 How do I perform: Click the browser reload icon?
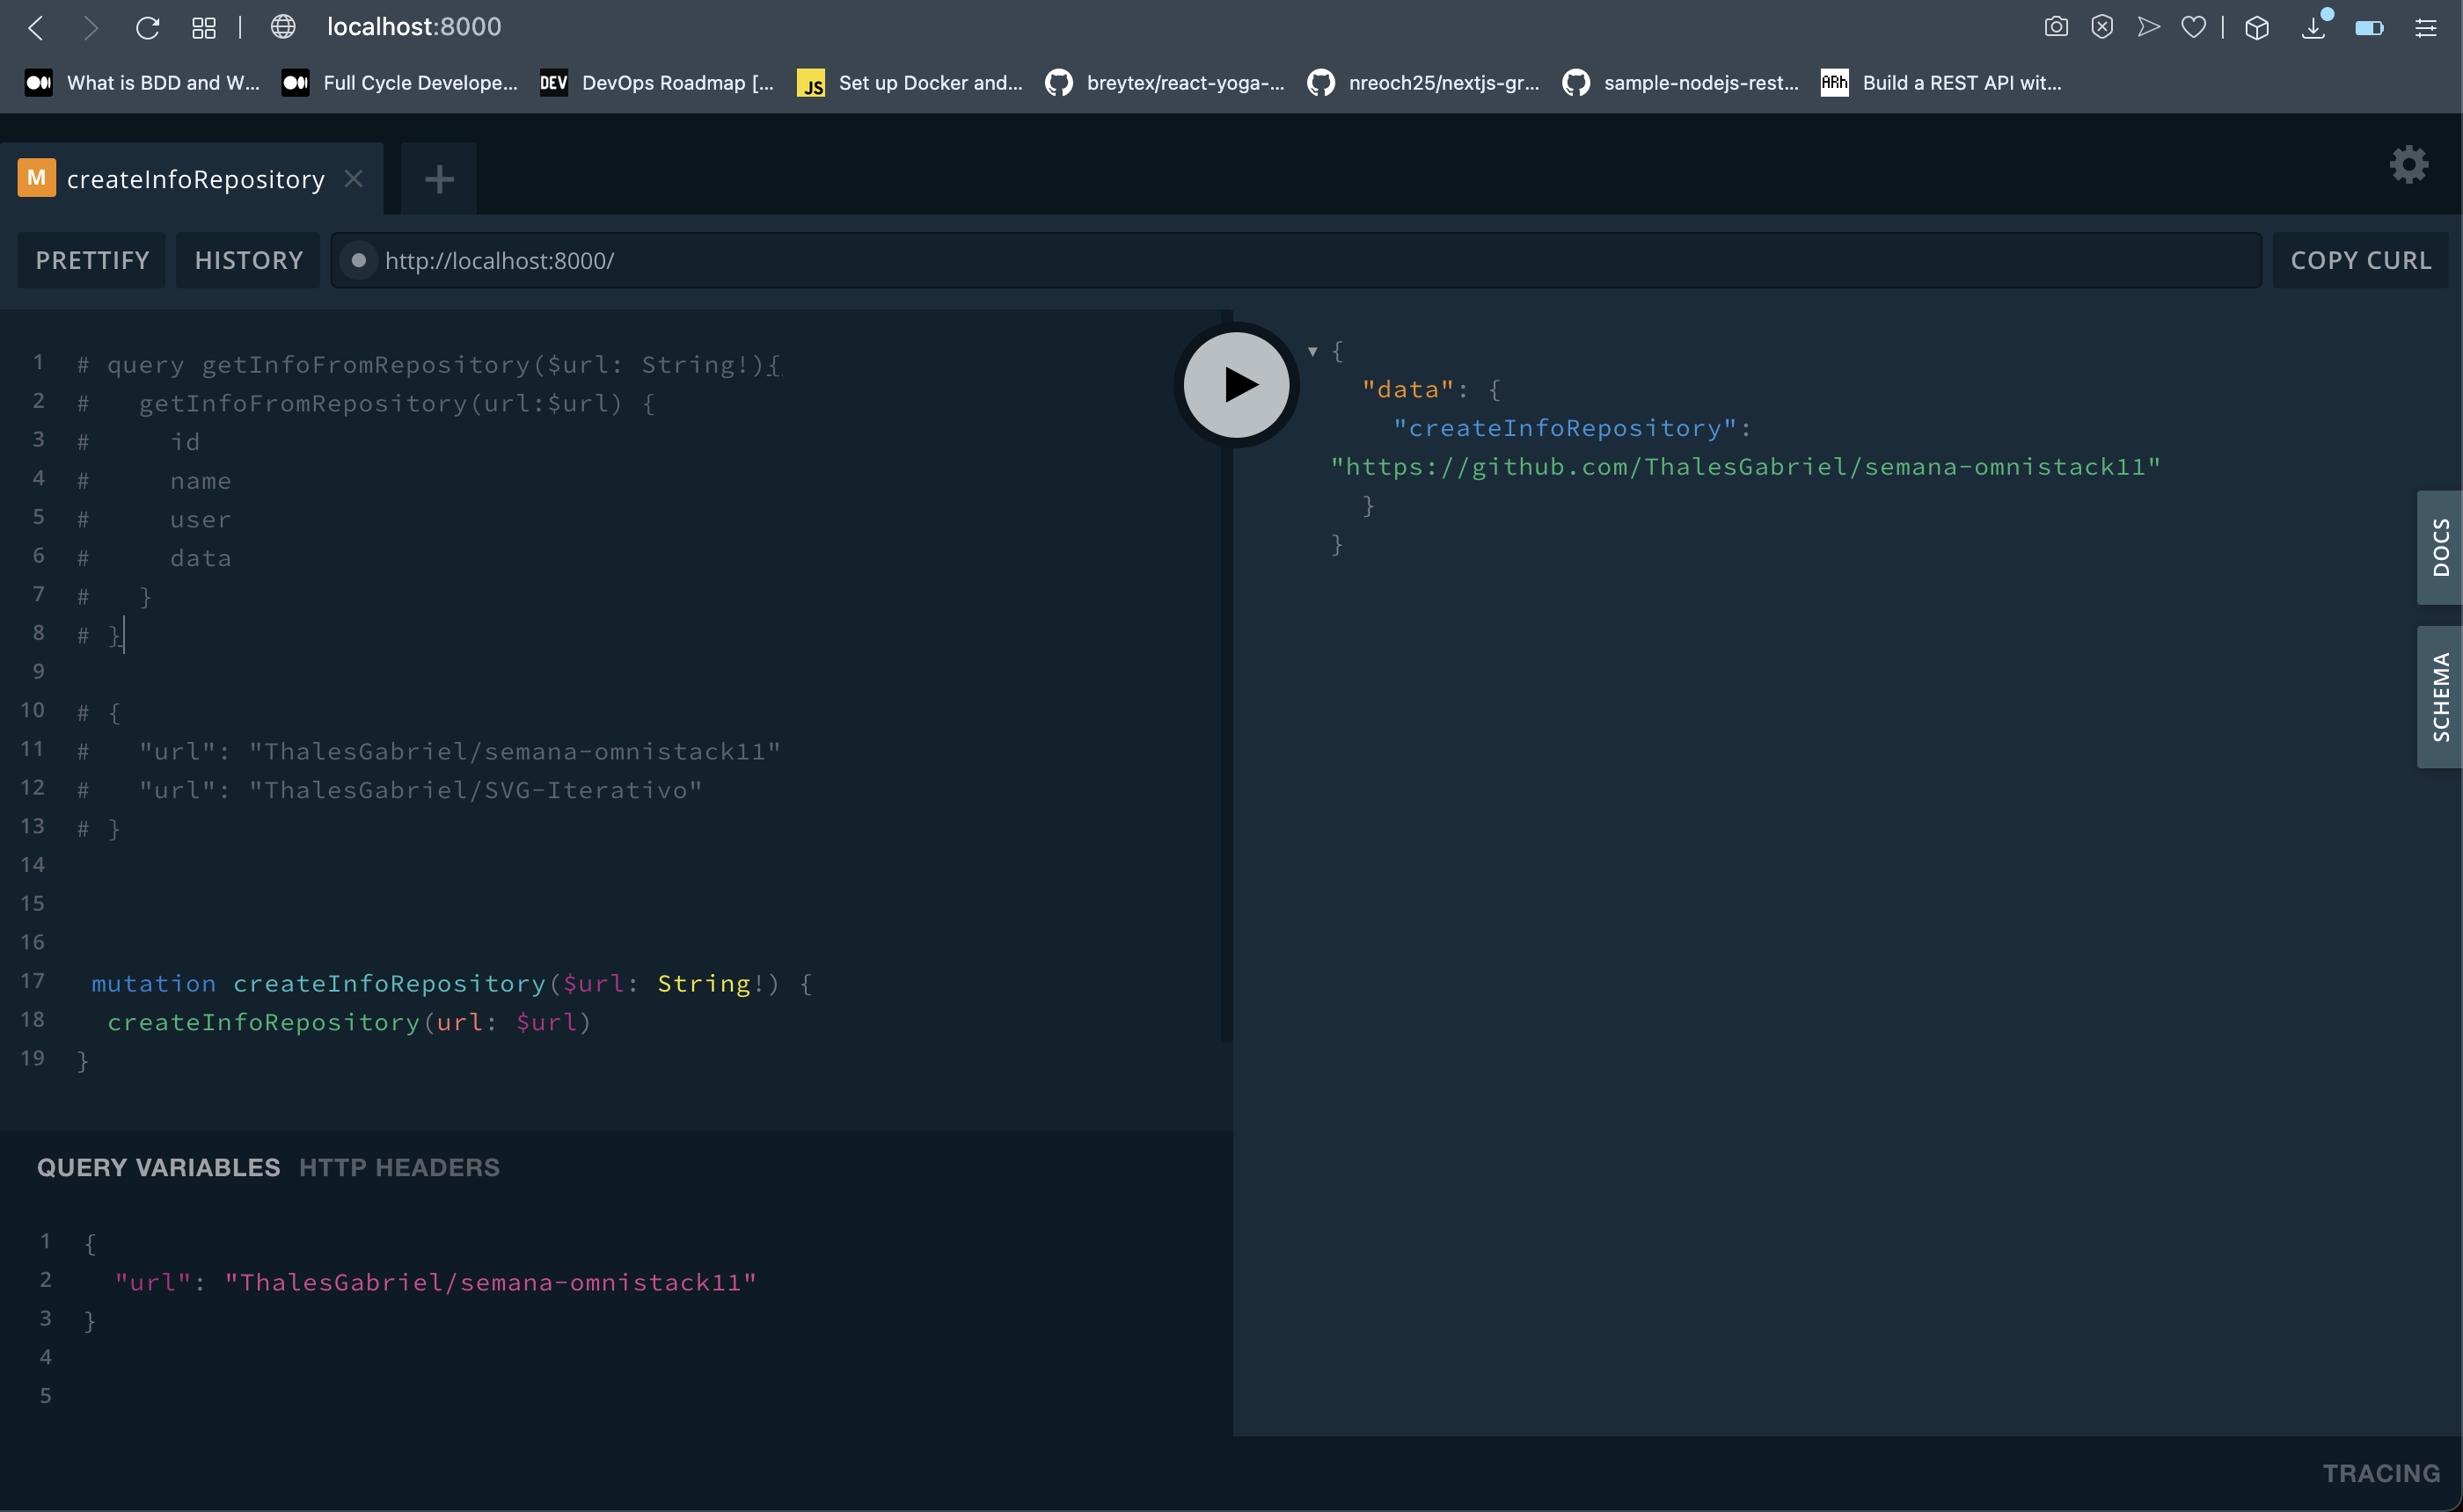[x=147, y=27]
